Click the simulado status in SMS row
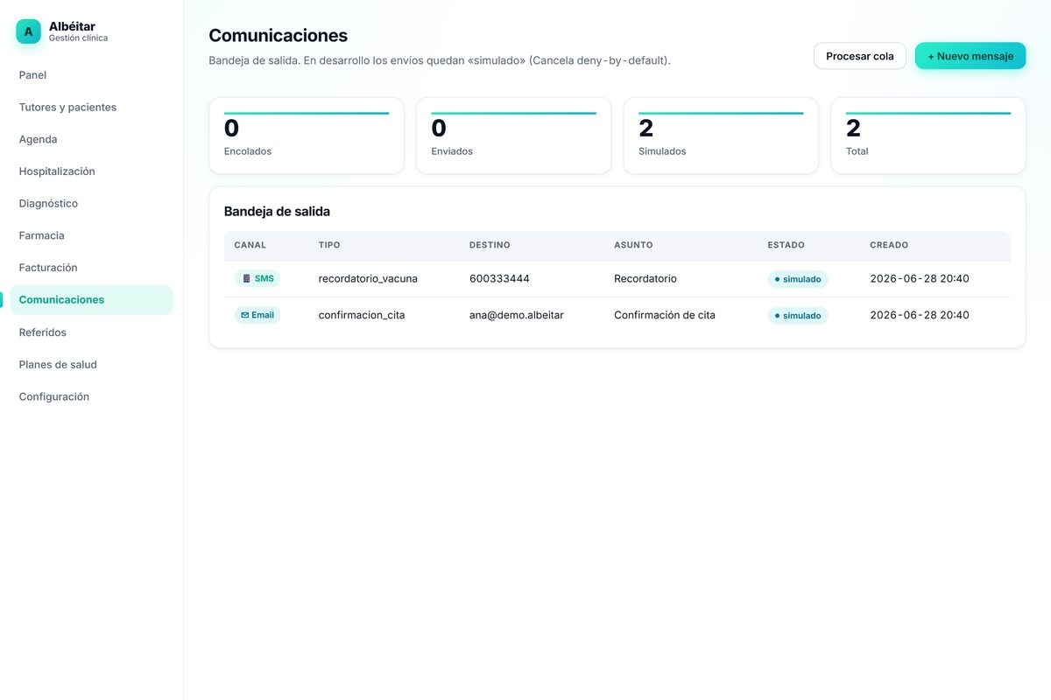1051x700 pixels. [798, 279]
